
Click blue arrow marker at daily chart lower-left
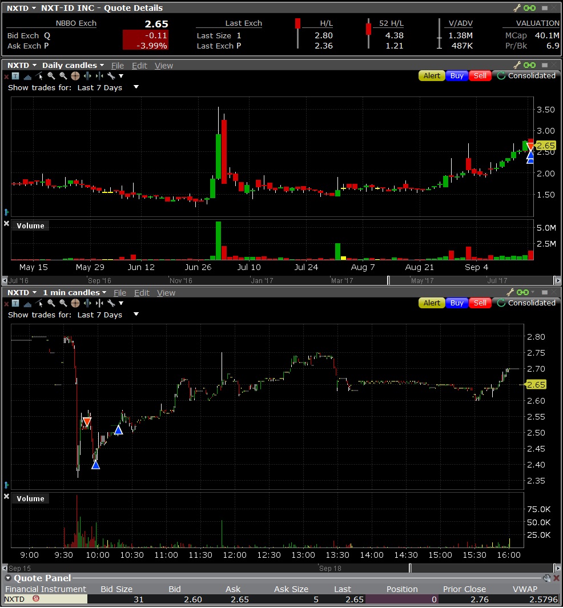point(7,212)
